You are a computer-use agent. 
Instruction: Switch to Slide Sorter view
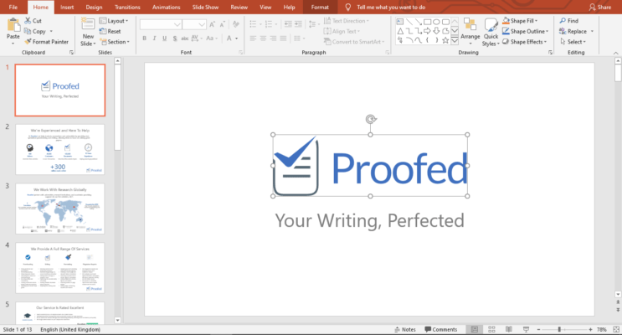(x=492, y=329)
